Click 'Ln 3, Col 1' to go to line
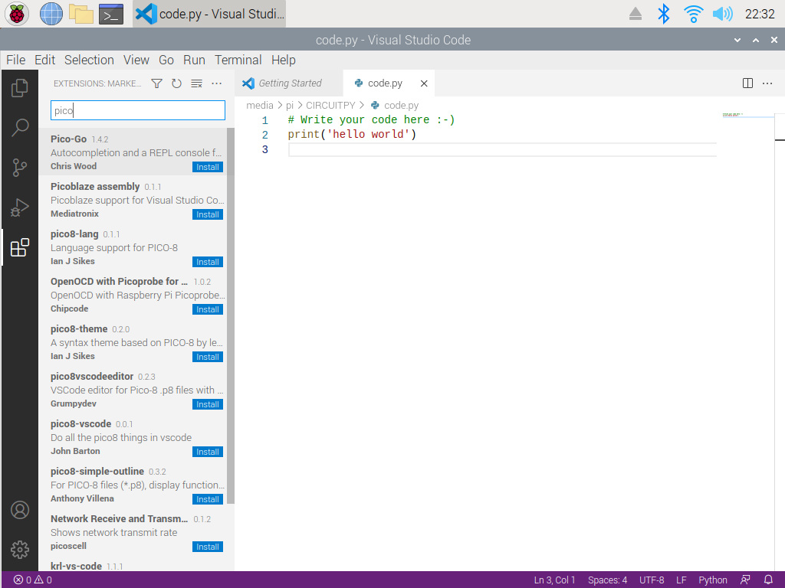 point(554,580)
